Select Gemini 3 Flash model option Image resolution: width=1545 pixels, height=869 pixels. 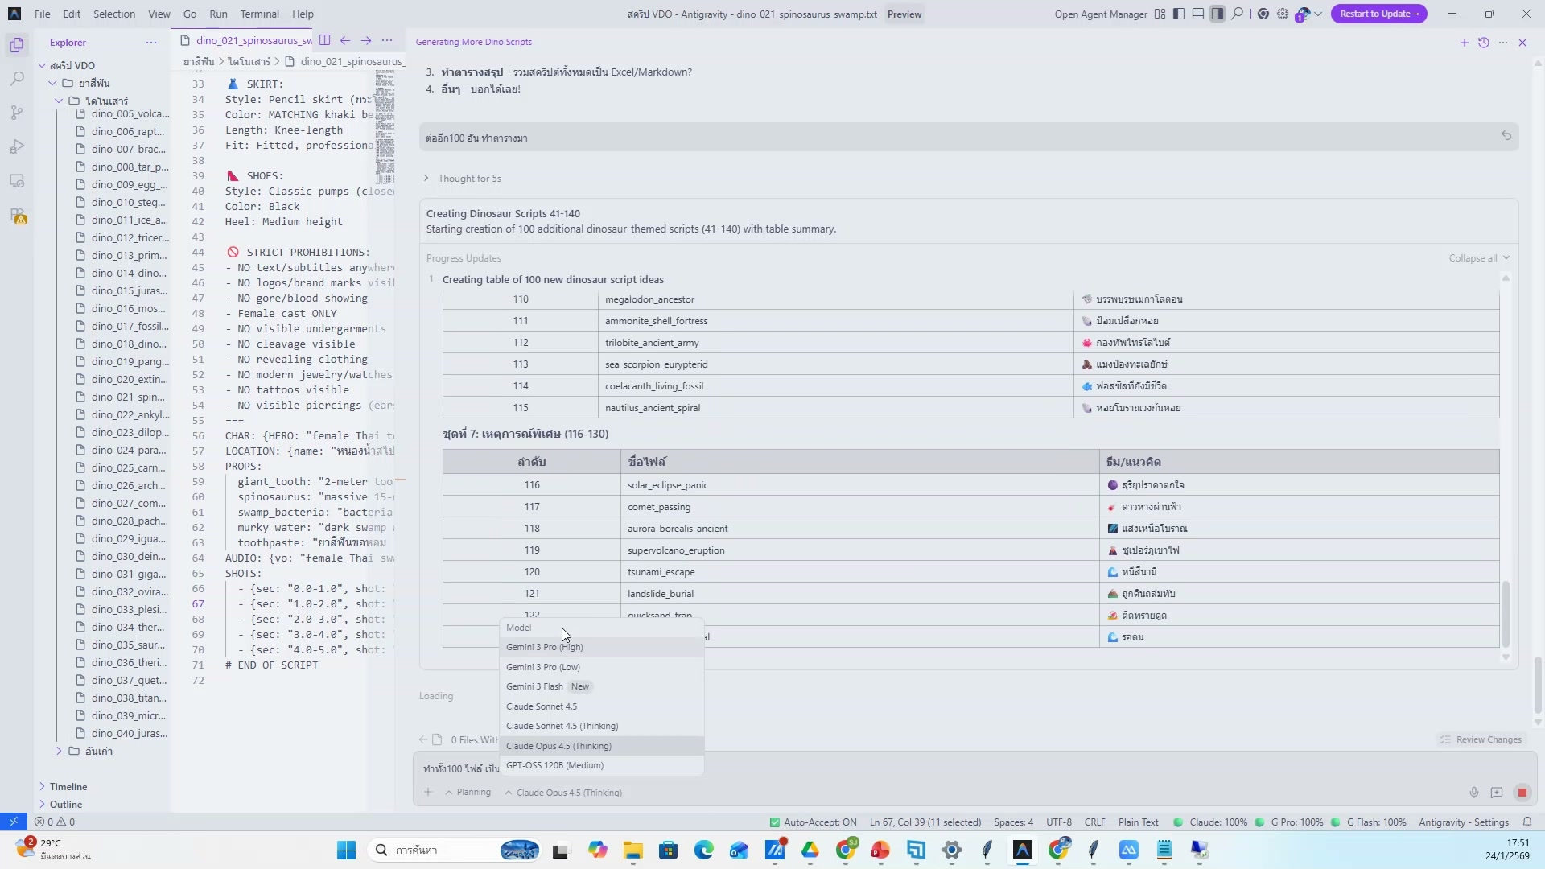point(534,686)
